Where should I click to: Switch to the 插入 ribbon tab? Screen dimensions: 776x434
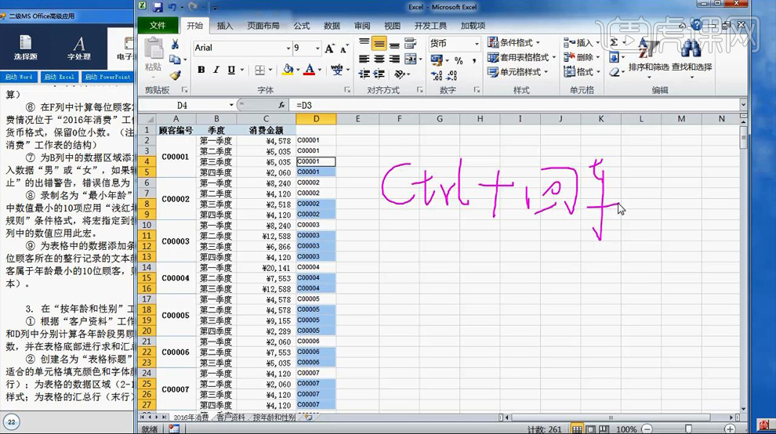click(225, 26)
